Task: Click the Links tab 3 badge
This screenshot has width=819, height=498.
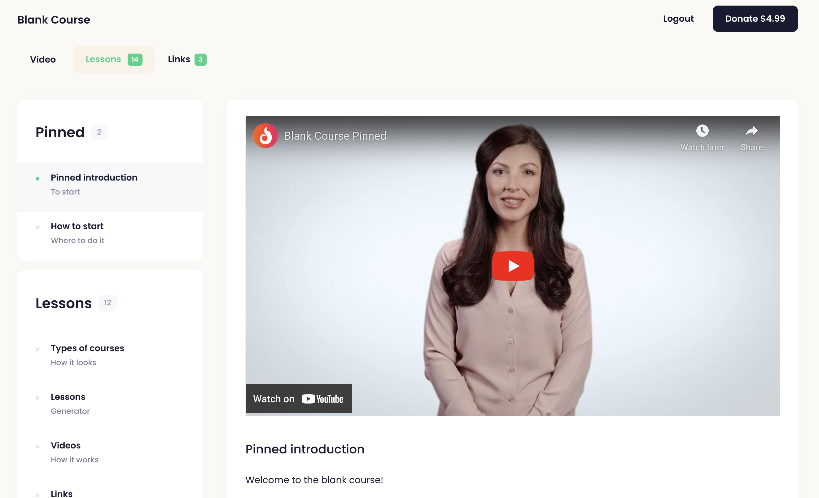Action: (x=200, y=59)
